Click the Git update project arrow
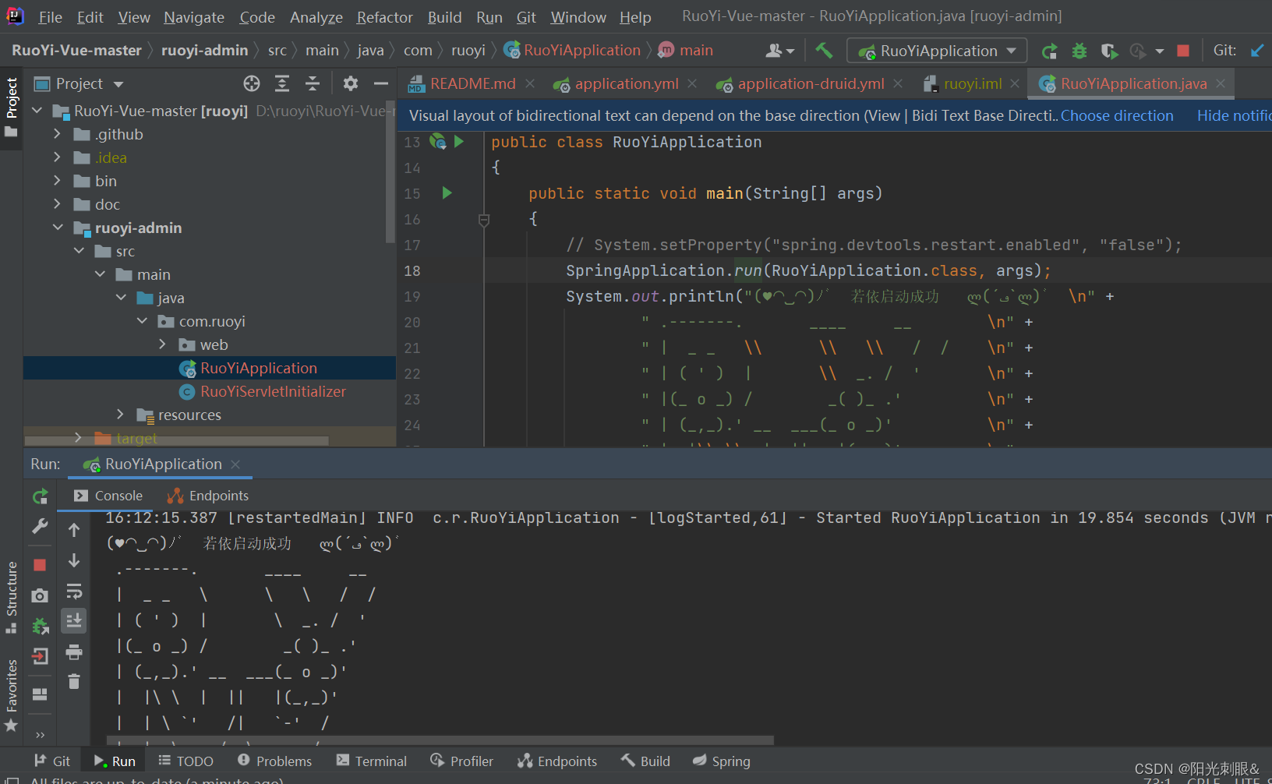This screenshot has height=784, width=1272. pyautogui.click(x=1256, y=51)
